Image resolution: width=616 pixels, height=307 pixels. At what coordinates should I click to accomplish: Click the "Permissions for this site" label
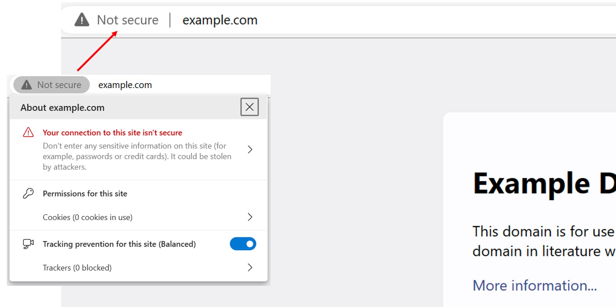point(85,194)
